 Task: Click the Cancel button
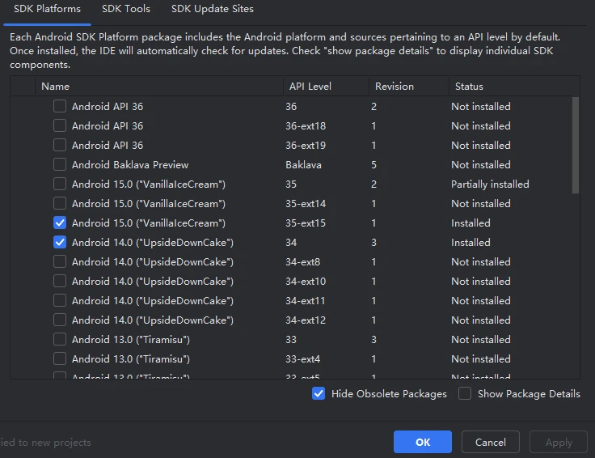[490, 442]
